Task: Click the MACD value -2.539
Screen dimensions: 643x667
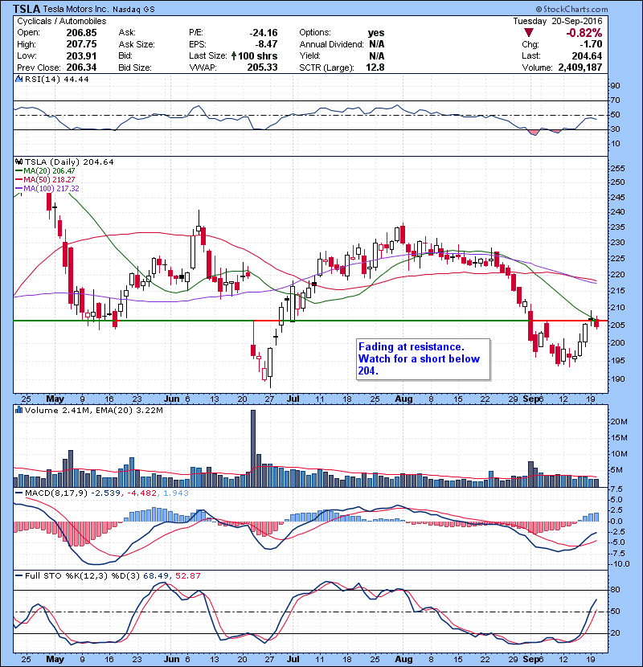Action: [x=106, y=493]
